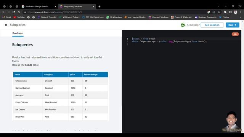
Task: Click the Need help mascot icon
Action: click(183, 25)
